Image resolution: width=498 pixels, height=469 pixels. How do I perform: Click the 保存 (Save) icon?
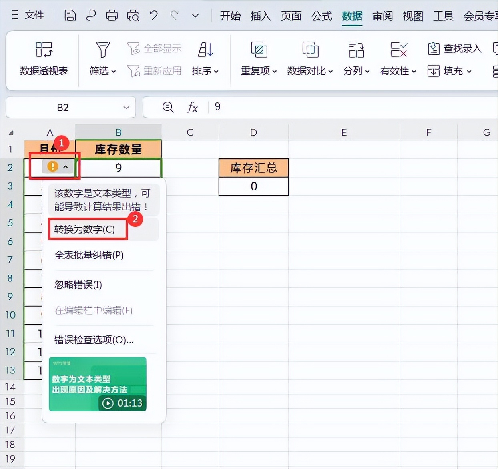coord(70,16)
